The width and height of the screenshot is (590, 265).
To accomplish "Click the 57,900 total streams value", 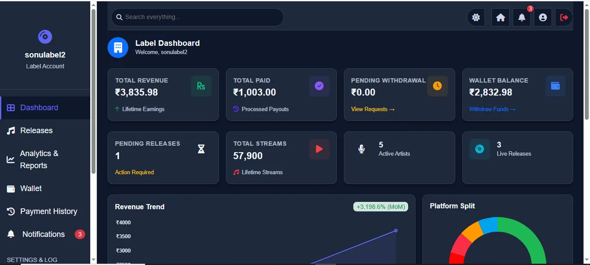I will tap(248, 156).
